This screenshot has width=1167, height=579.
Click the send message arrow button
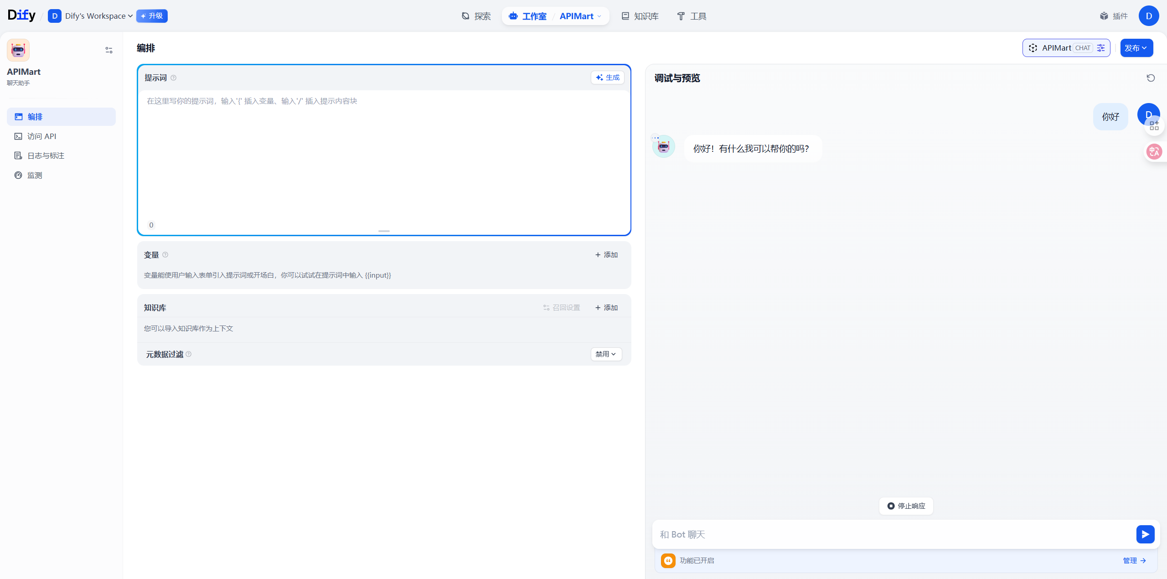pyautogui.click(x=1145, y=534)
